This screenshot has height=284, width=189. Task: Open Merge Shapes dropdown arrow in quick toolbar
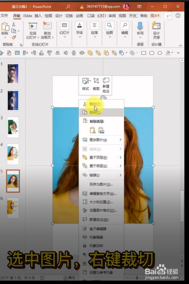[x=137, y=53]
